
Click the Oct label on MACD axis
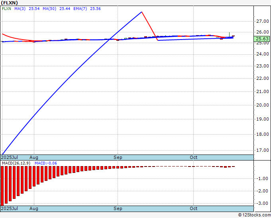[x=193, y=208]
